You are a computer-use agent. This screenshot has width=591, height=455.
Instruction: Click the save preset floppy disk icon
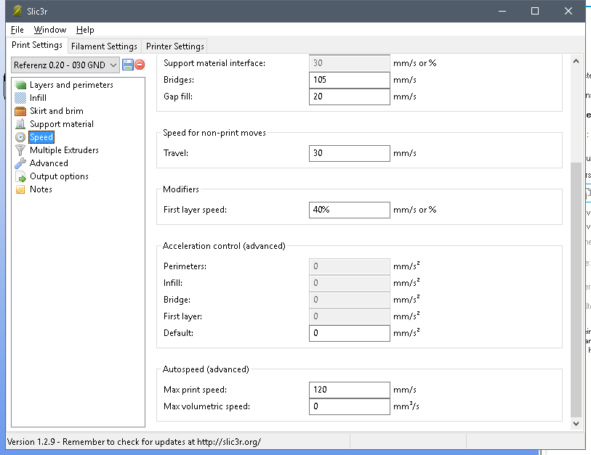(x=128, y=65)
